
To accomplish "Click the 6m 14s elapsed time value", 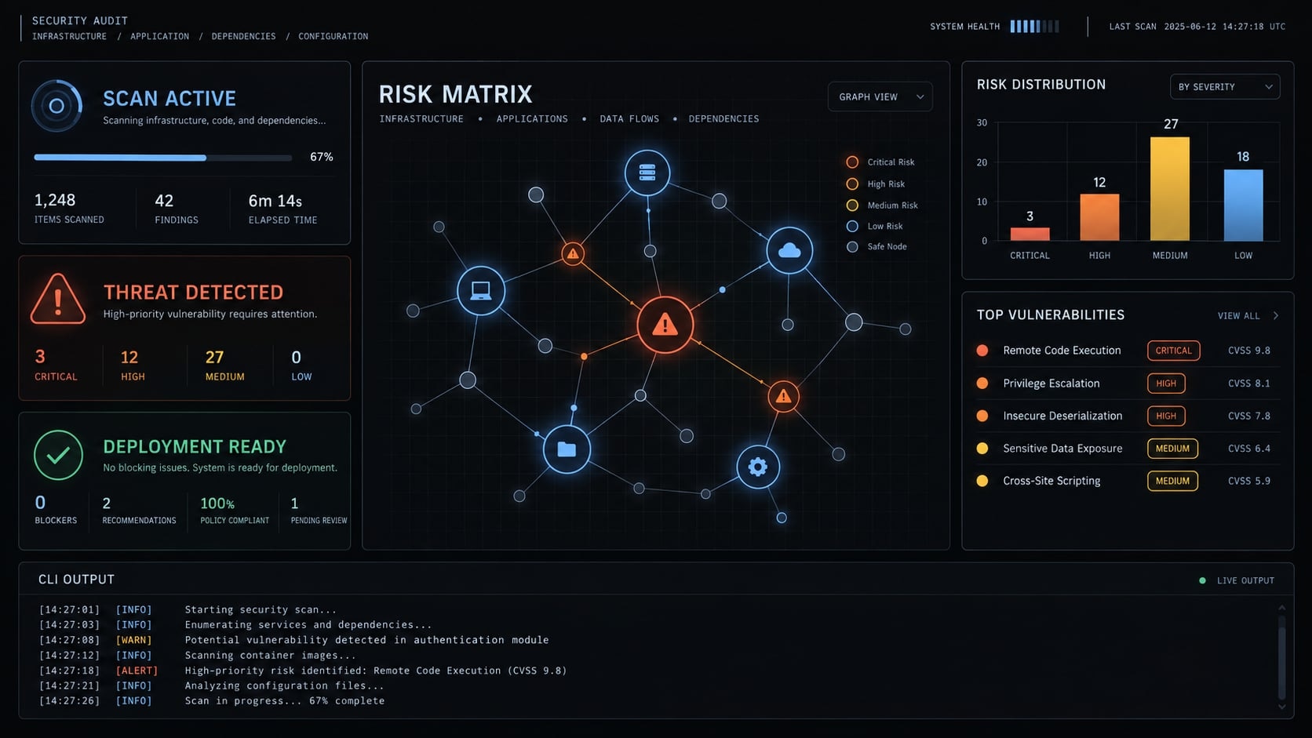I will pyautogui.click(x=275, y=201).
